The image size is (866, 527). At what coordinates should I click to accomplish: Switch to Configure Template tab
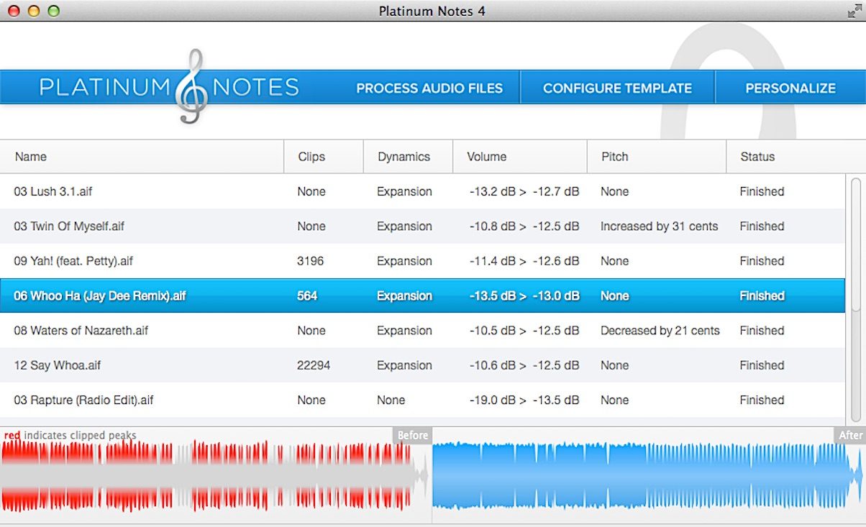click(617, 88)
